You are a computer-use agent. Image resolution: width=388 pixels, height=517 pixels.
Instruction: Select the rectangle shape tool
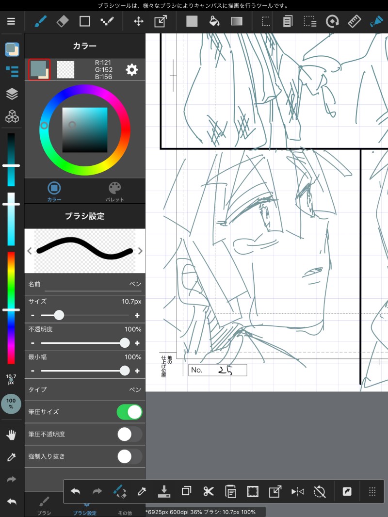point(85,21)
